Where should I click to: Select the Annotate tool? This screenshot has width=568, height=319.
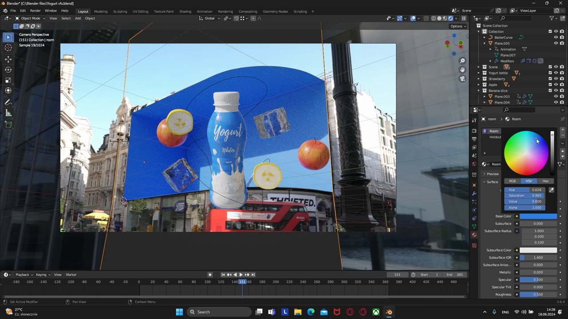pyautogui.click(x=8, y=102)
